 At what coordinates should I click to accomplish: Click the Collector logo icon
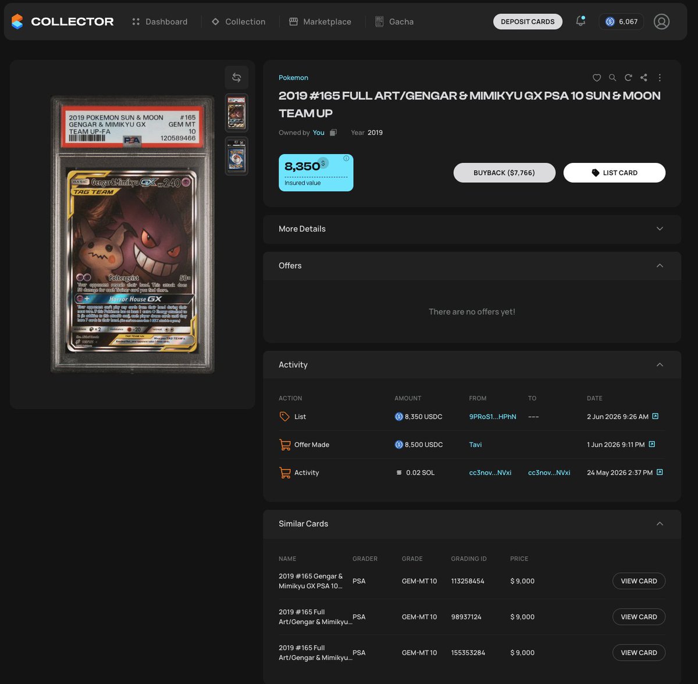point(17,22)
